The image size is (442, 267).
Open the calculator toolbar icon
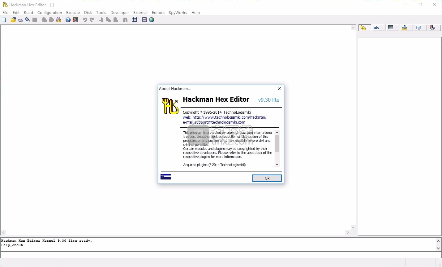click(x=144, y=20)
